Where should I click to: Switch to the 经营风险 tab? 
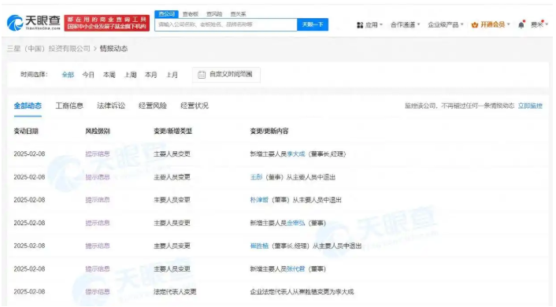153,105
